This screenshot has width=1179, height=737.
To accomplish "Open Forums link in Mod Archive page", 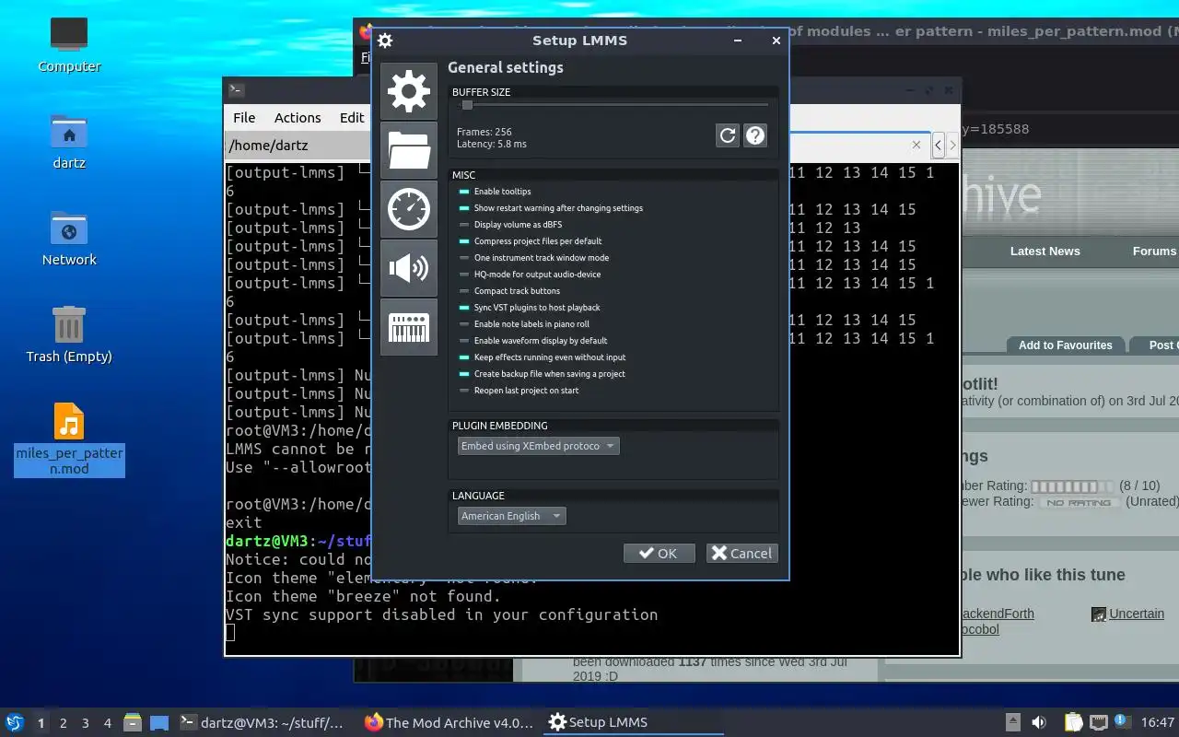I will click(1154, 251).
